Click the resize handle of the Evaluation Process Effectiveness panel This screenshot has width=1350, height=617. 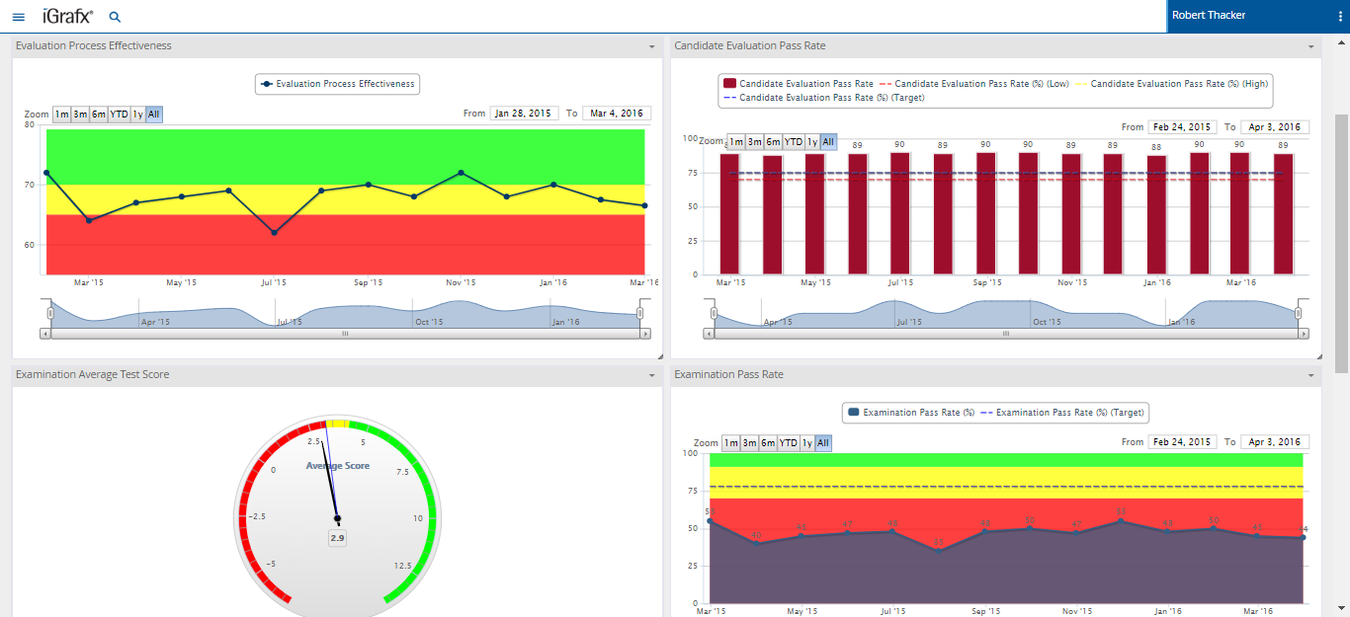[x=658, y=354]
